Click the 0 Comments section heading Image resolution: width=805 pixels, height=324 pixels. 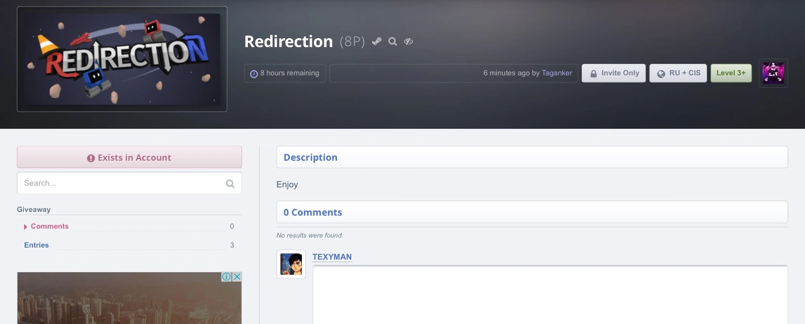pos(312,212)
